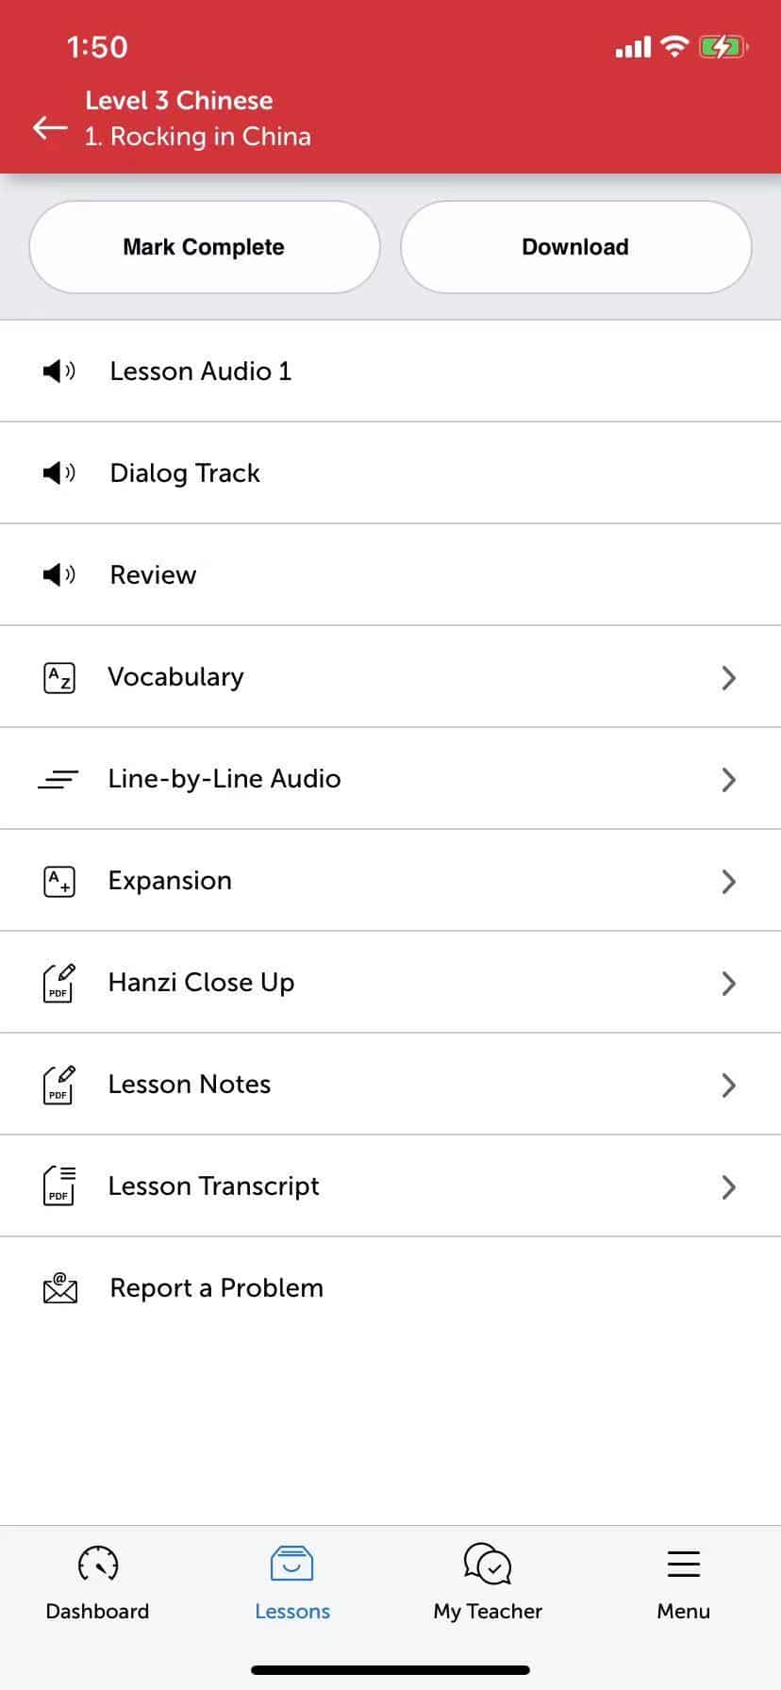The image size is (781, 1690).
Task: Tap the Lesson Transcript PDF icon
Action: pos(59,1186)
